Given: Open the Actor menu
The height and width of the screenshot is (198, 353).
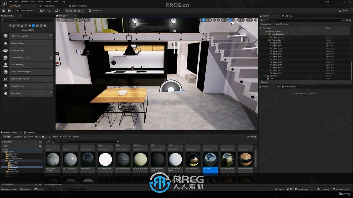Looking at the screenshot, I should pyautogui.click(x=56, y=2).
